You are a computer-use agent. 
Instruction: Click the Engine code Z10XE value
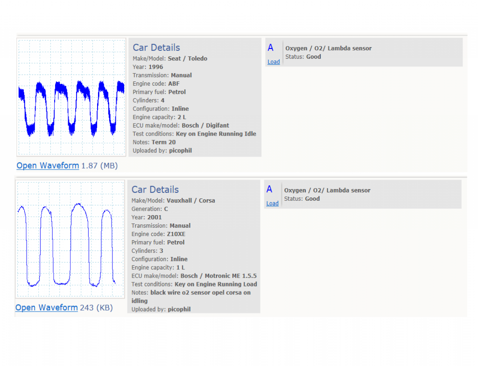[176, 234]
